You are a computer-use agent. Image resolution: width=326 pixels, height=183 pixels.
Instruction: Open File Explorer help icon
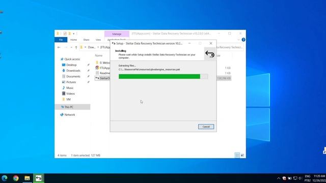click(x=243, y=40)
